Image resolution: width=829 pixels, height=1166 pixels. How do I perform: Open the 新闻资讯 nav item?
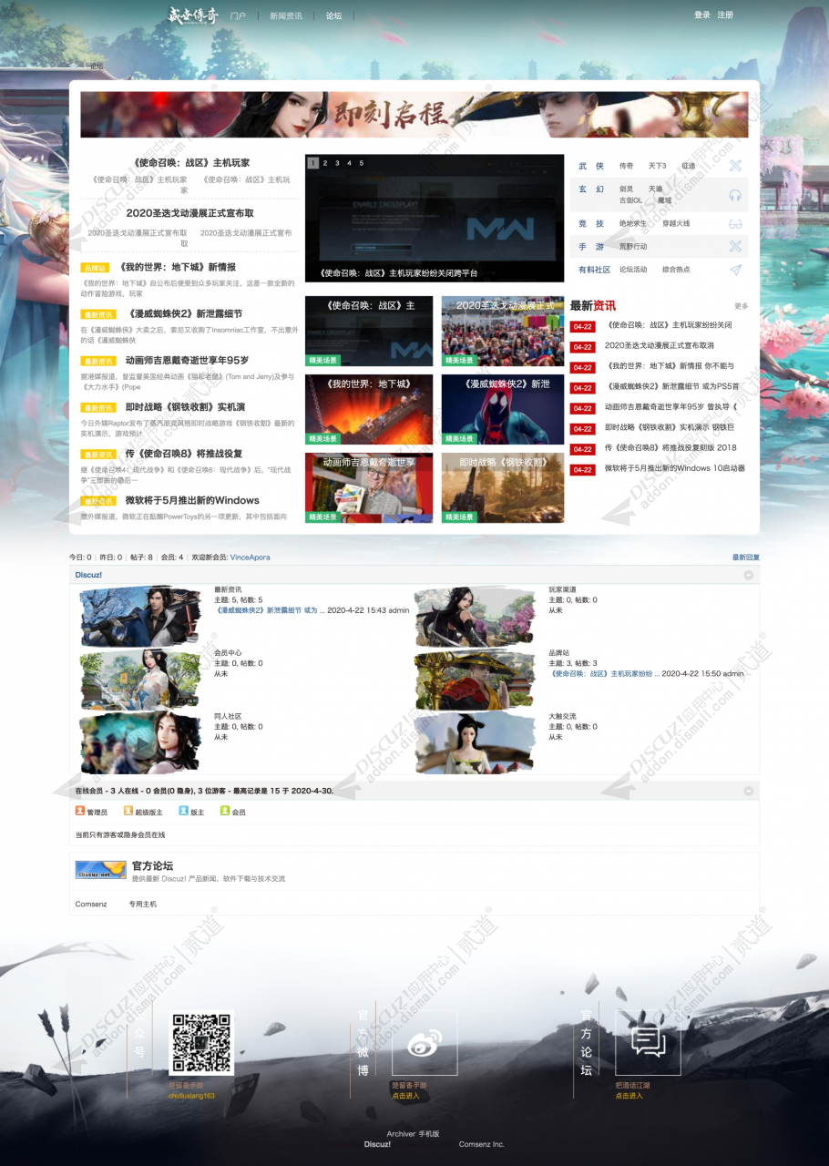pyautogui.click(x=286, y=15)
